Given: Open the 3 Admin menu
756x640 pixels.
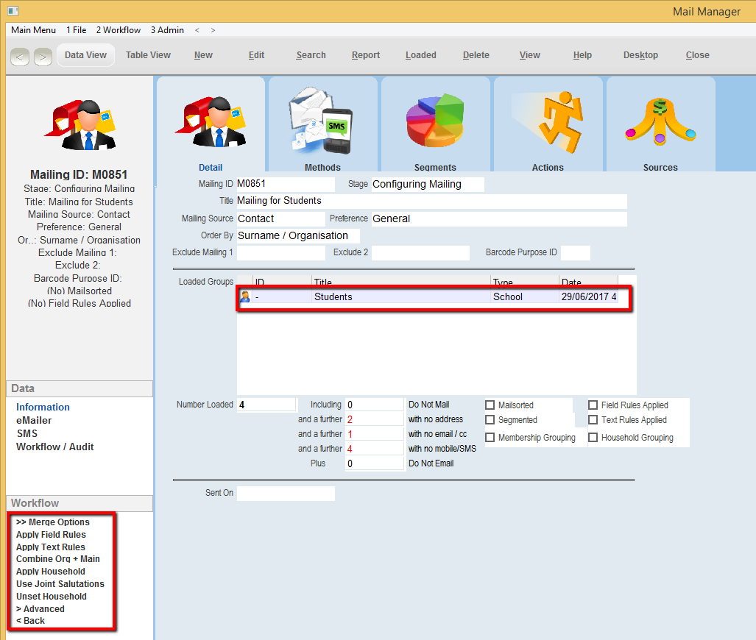Looking at the screenshot, I should click(167, 30).
